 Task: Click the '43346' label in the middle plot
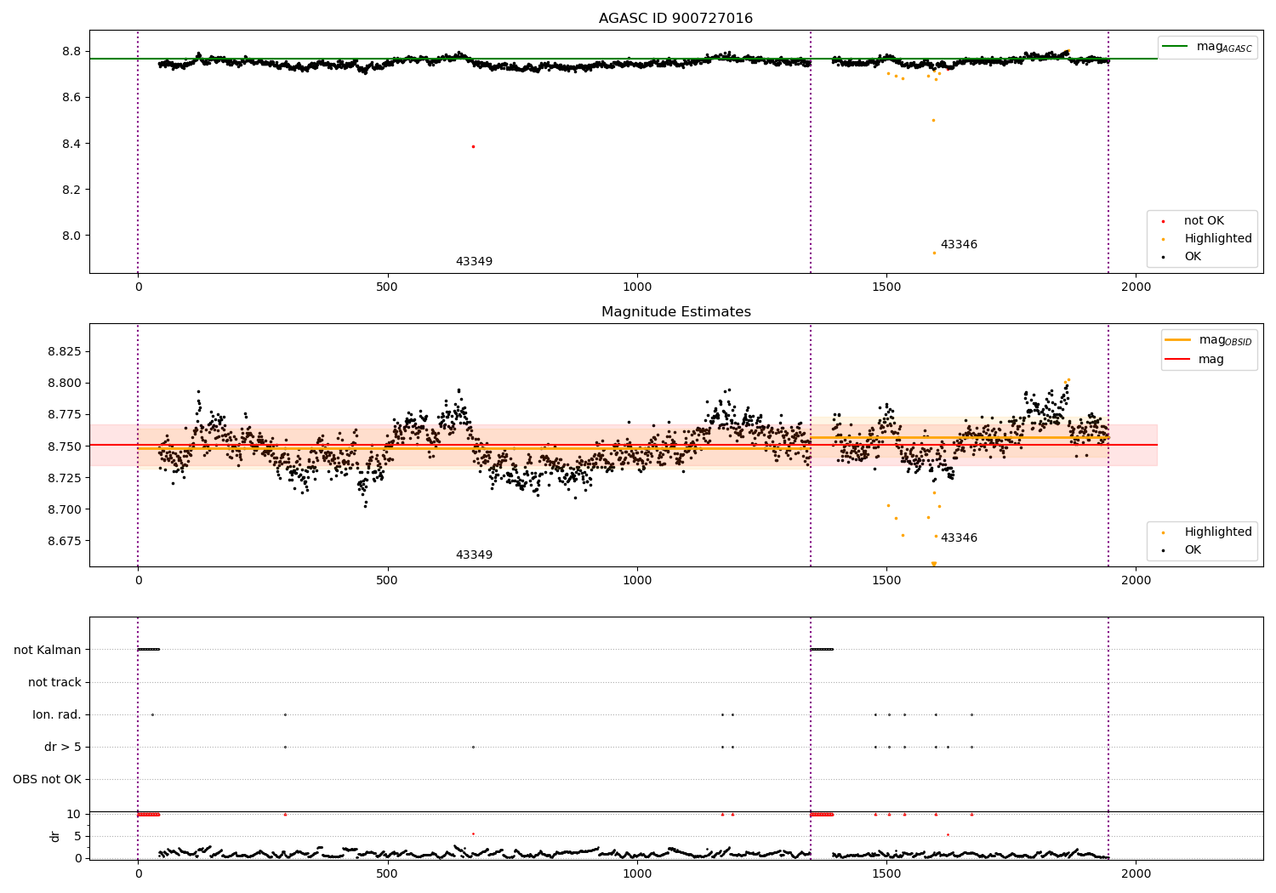coord(959,538)
